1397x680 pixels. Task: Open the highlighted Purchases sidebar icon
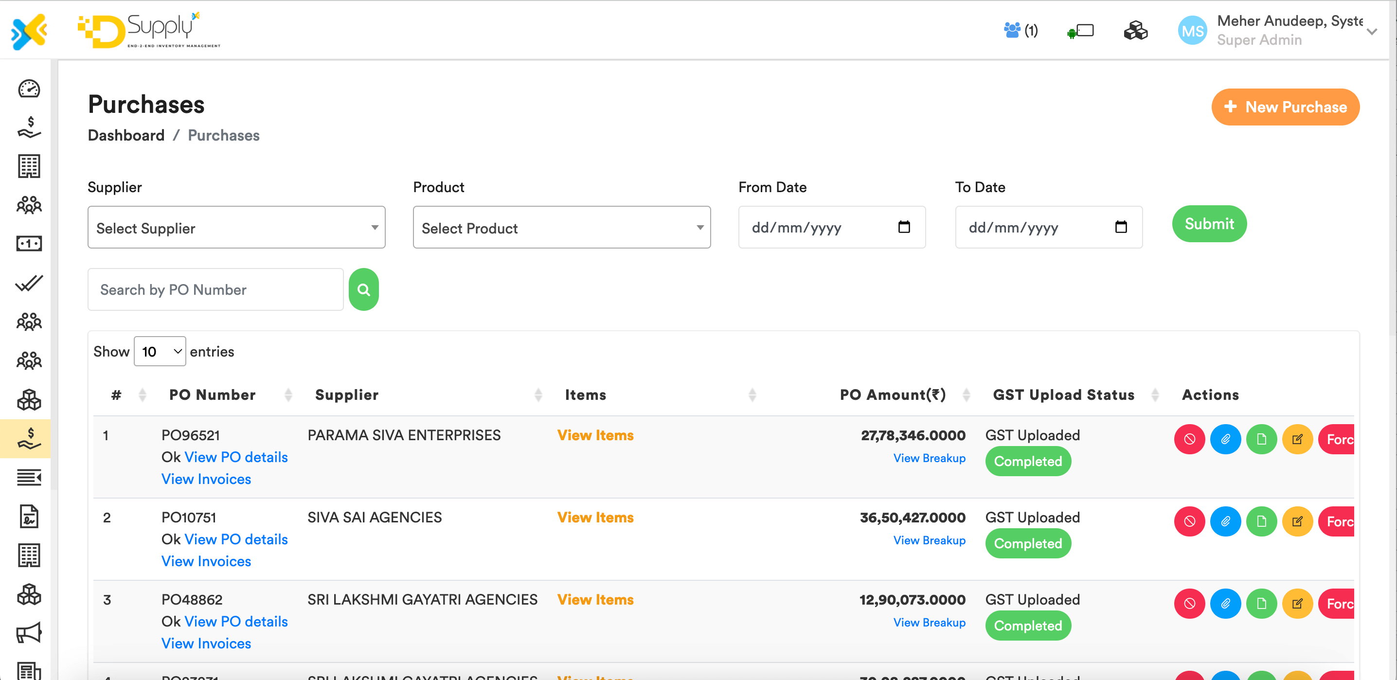coord(29,438)
